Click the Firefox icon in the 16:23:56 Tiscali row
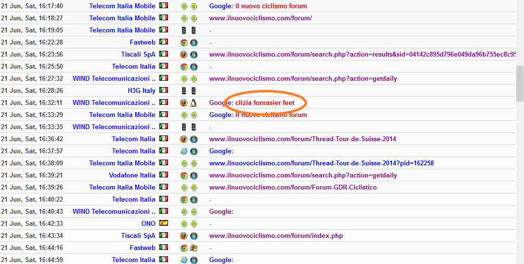524x264 pixels. tap(184, 55)
